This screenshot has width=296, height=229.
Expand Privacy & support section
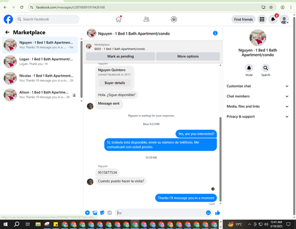click(258, 117)
